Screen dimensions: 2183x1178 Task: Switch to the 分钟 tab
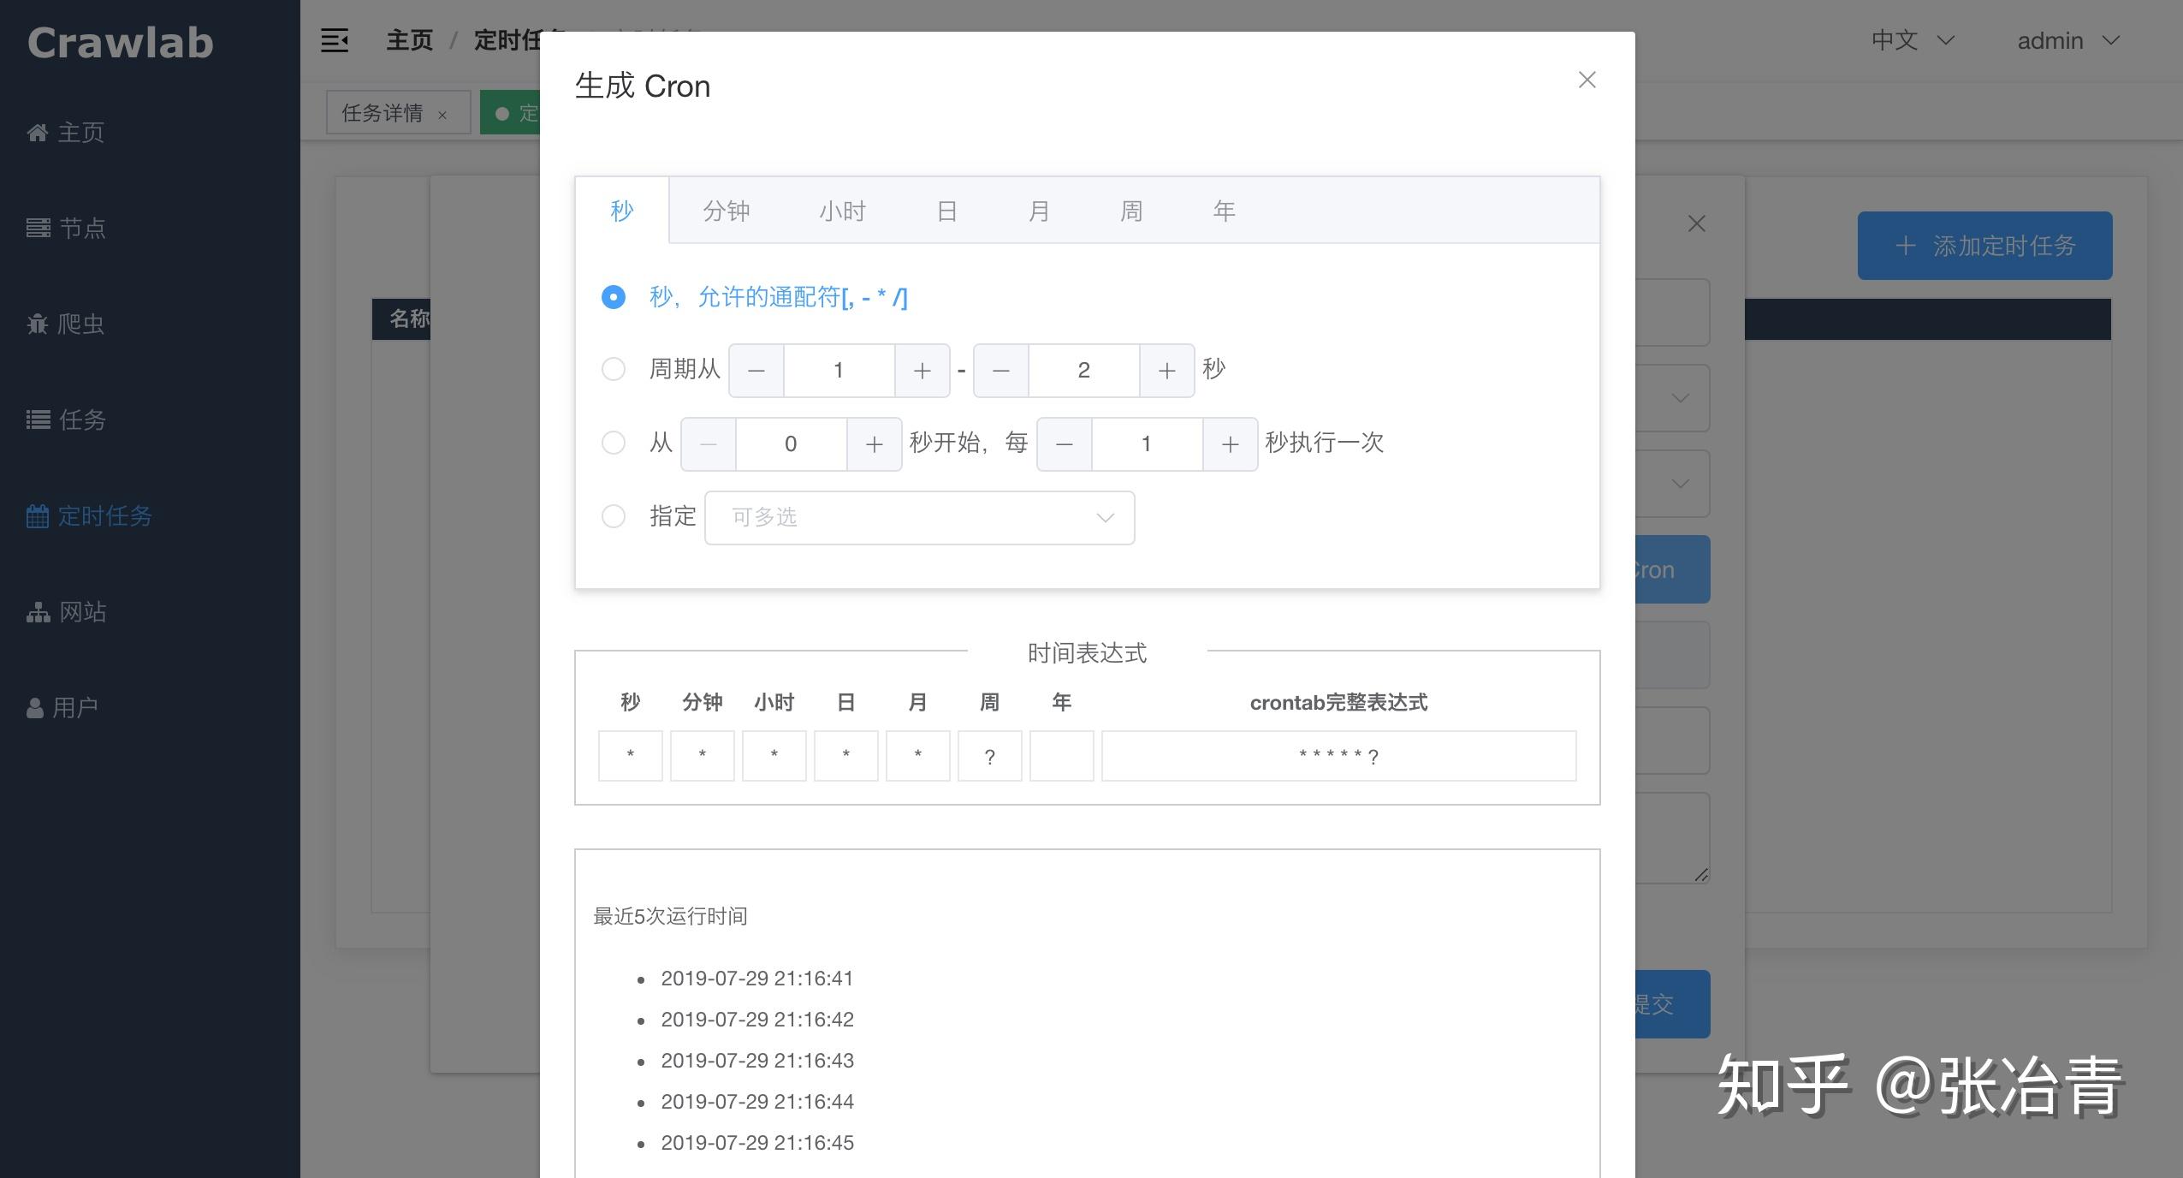[727, 210]
